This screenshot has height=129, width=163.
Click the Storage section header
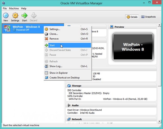coord(111,86)
